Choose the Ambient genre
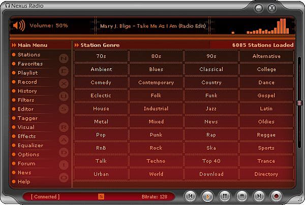This screenshot has height=205, width=305. tap(101, 70)
